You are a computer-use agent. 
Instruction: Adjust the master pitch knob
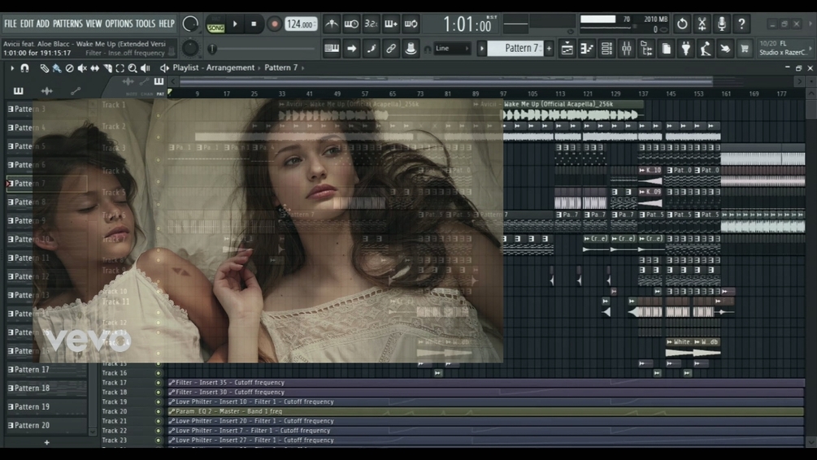pyautogui.click(x=190, y=48)
